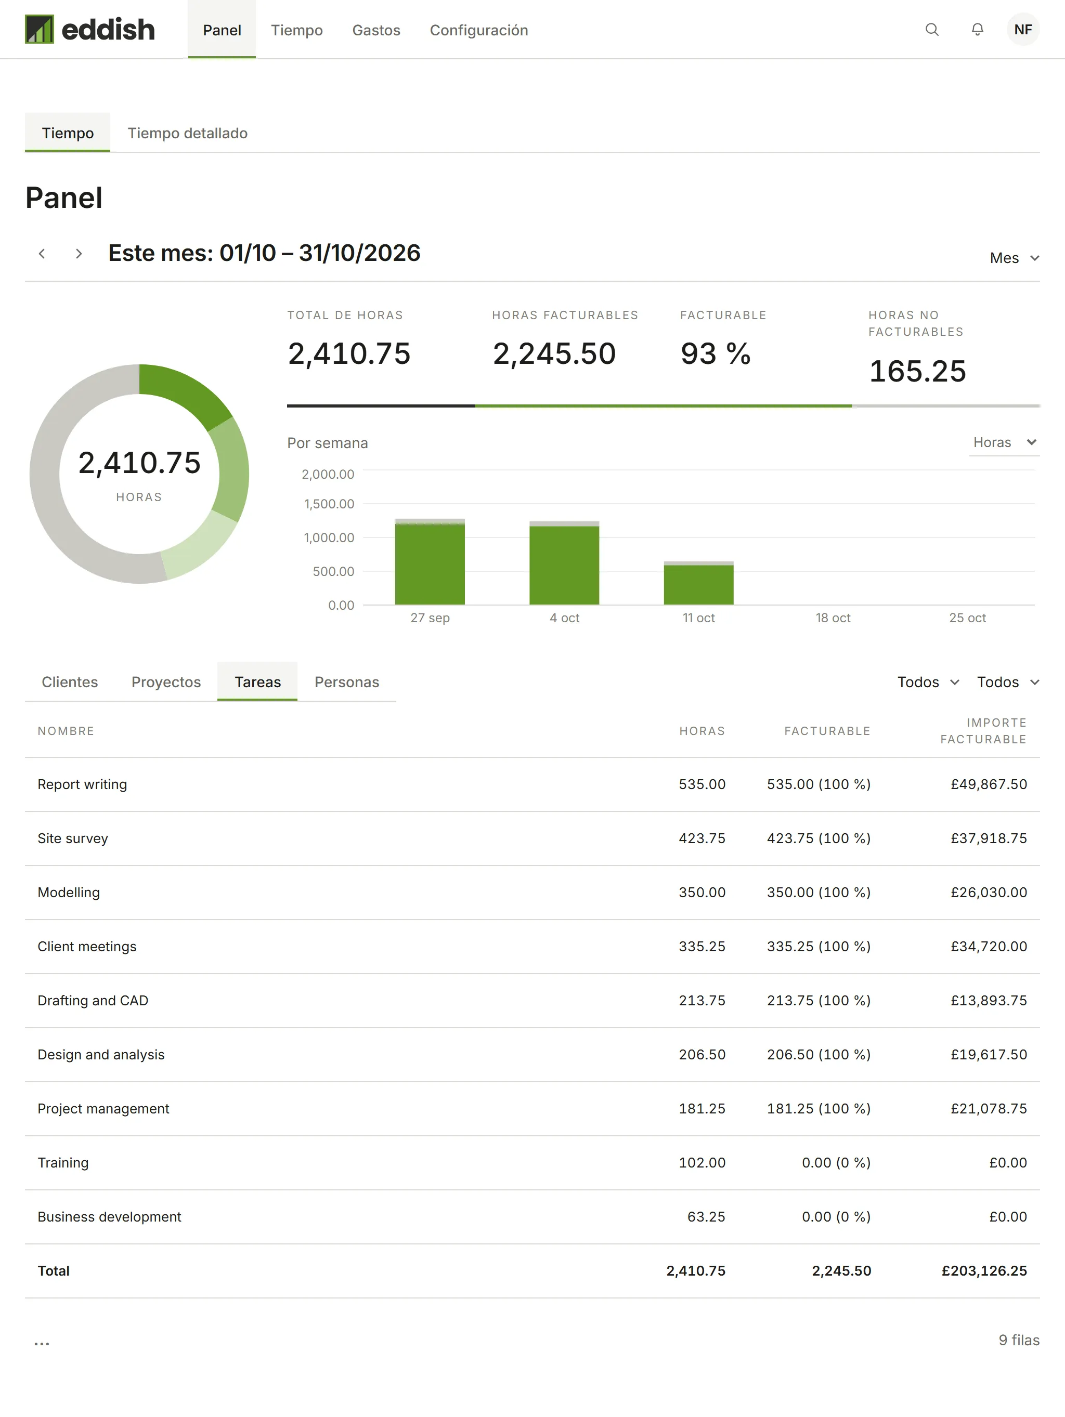Click the 27 sep bar in chart

tap(430, 562)
